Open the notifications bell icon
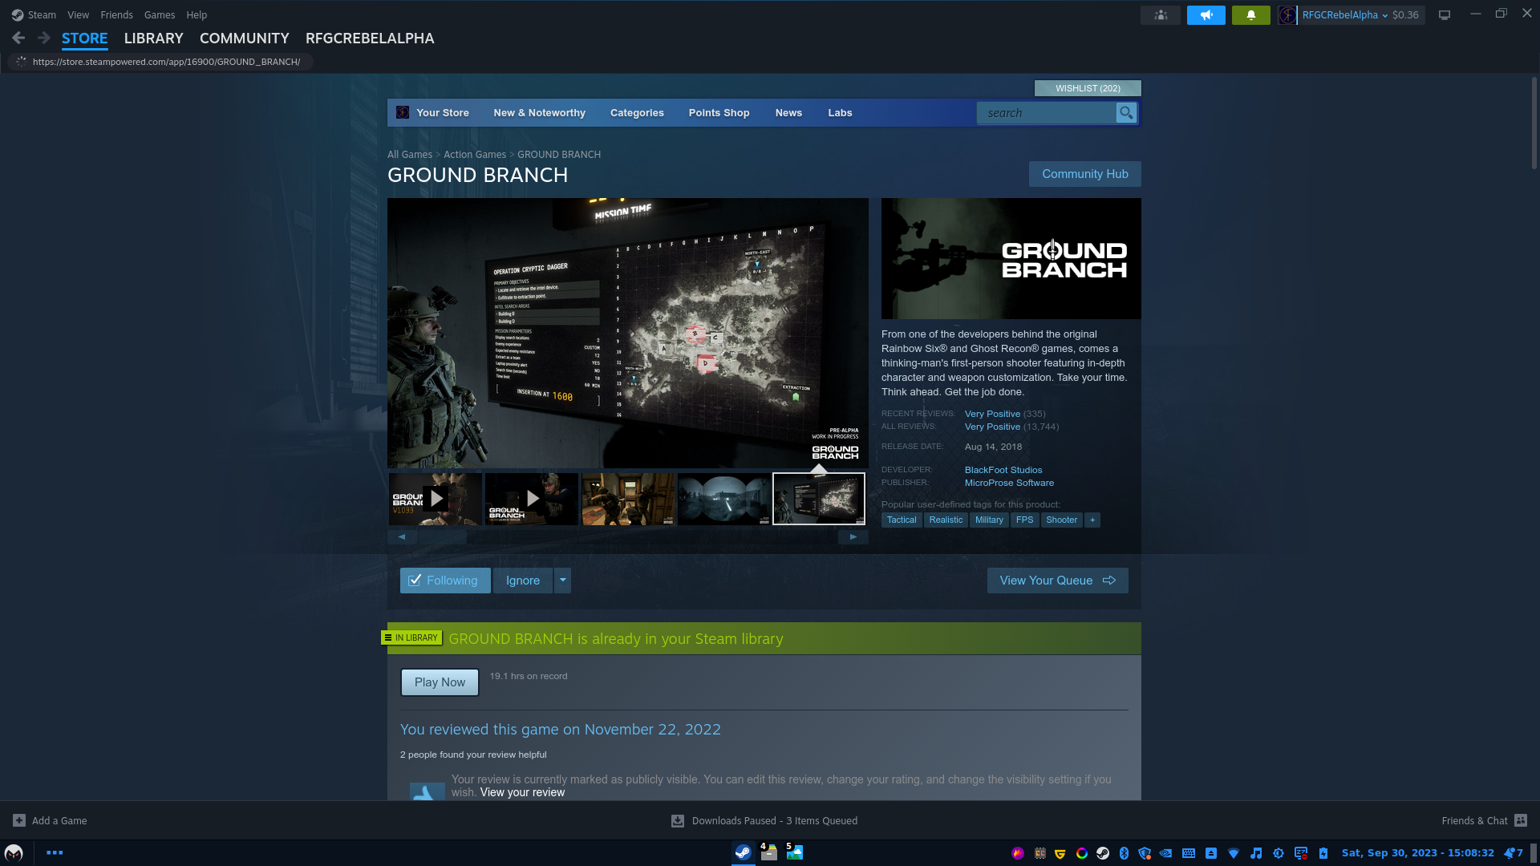The height and width of the screenshot is (866, 1540). 1250,15
